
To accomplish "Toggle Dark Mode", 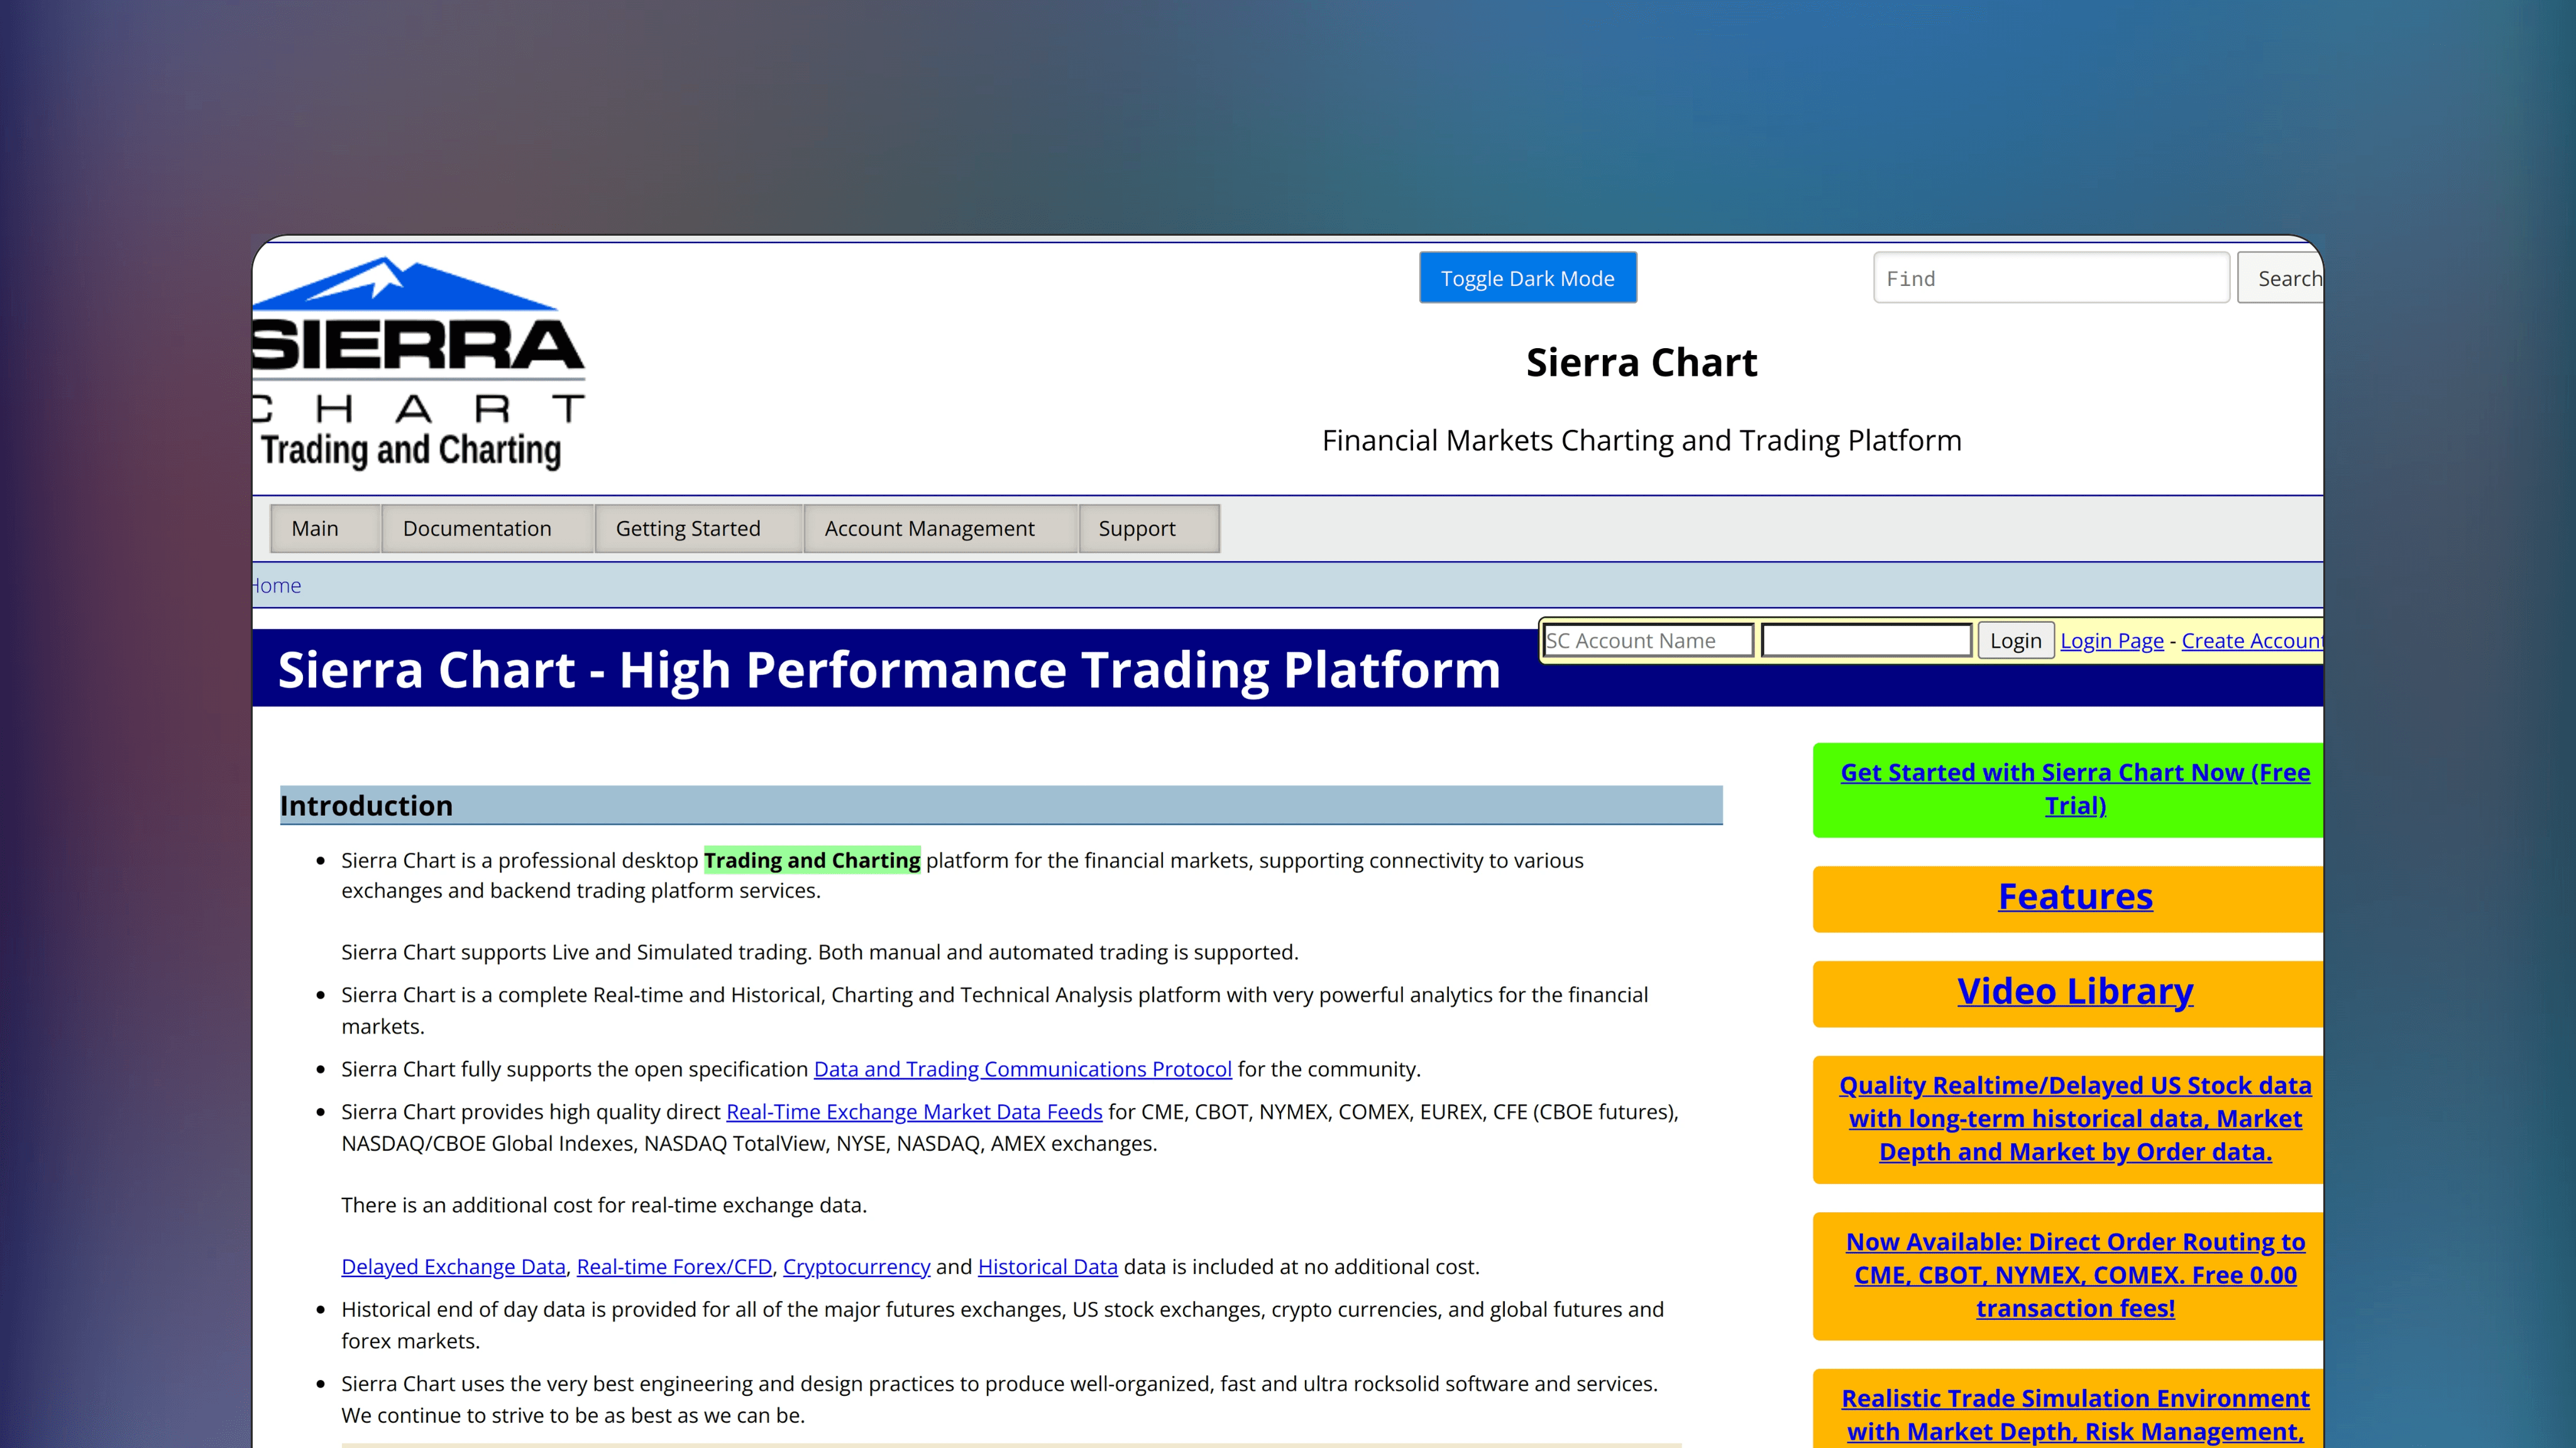I will click(1527, 277).
